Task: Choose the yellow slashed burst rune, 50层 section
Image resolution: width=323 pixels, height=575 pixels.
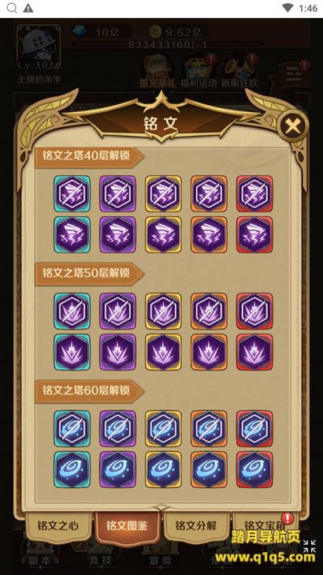Action: [x=163, y=311]
